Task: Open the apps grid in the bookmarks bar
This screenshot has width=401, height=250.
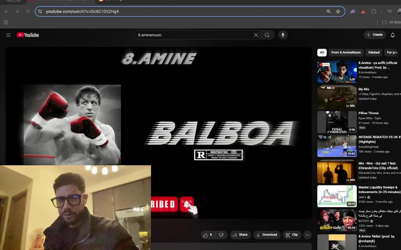Action: [x=6, y=23]
